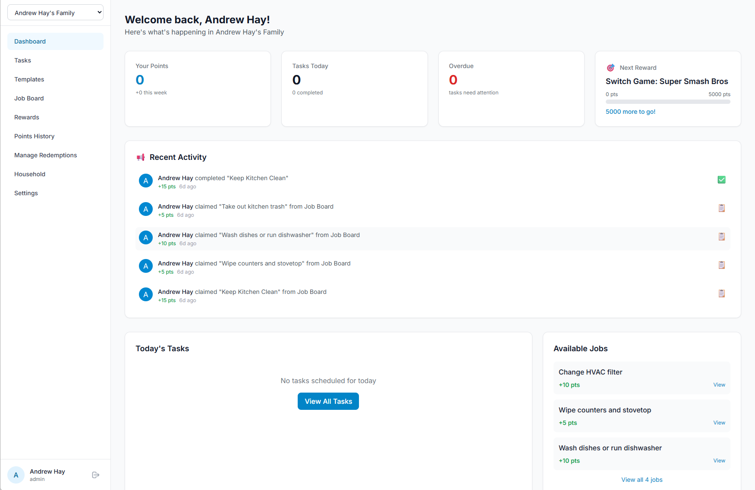Click View next to Change HVAC filter job

pos(719,384)
